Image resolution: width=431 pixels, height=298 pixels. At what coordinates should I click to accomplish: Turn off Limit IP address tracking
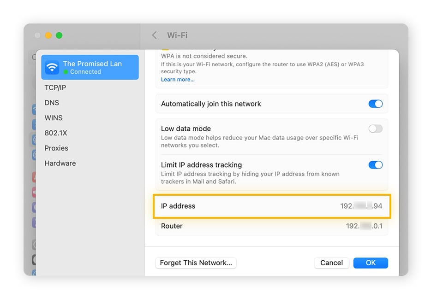point(375,165)
